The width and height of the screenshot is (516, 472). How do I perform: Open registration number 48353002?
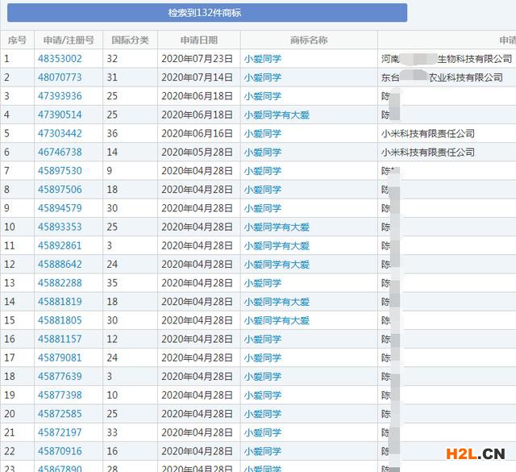pyautogui.click(x=60, y=59)
